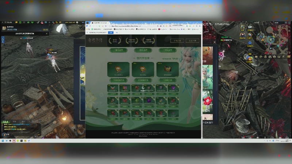
Task: Select the grey round item in the last shop row
Action: 173,113
